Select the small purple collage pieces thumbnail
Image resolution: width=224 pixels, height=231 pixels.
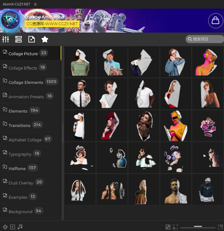[208, 126]
